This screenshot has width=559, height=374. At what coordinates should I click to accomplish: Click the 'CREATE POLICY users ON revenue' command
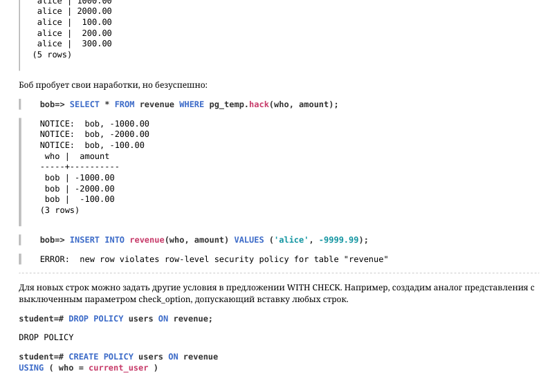[x=118, y=357]
